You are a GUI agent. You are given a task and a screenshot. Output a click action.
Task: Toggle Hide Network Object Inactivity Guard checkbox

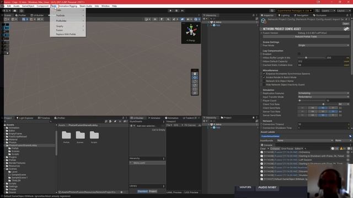coord(264,85)
